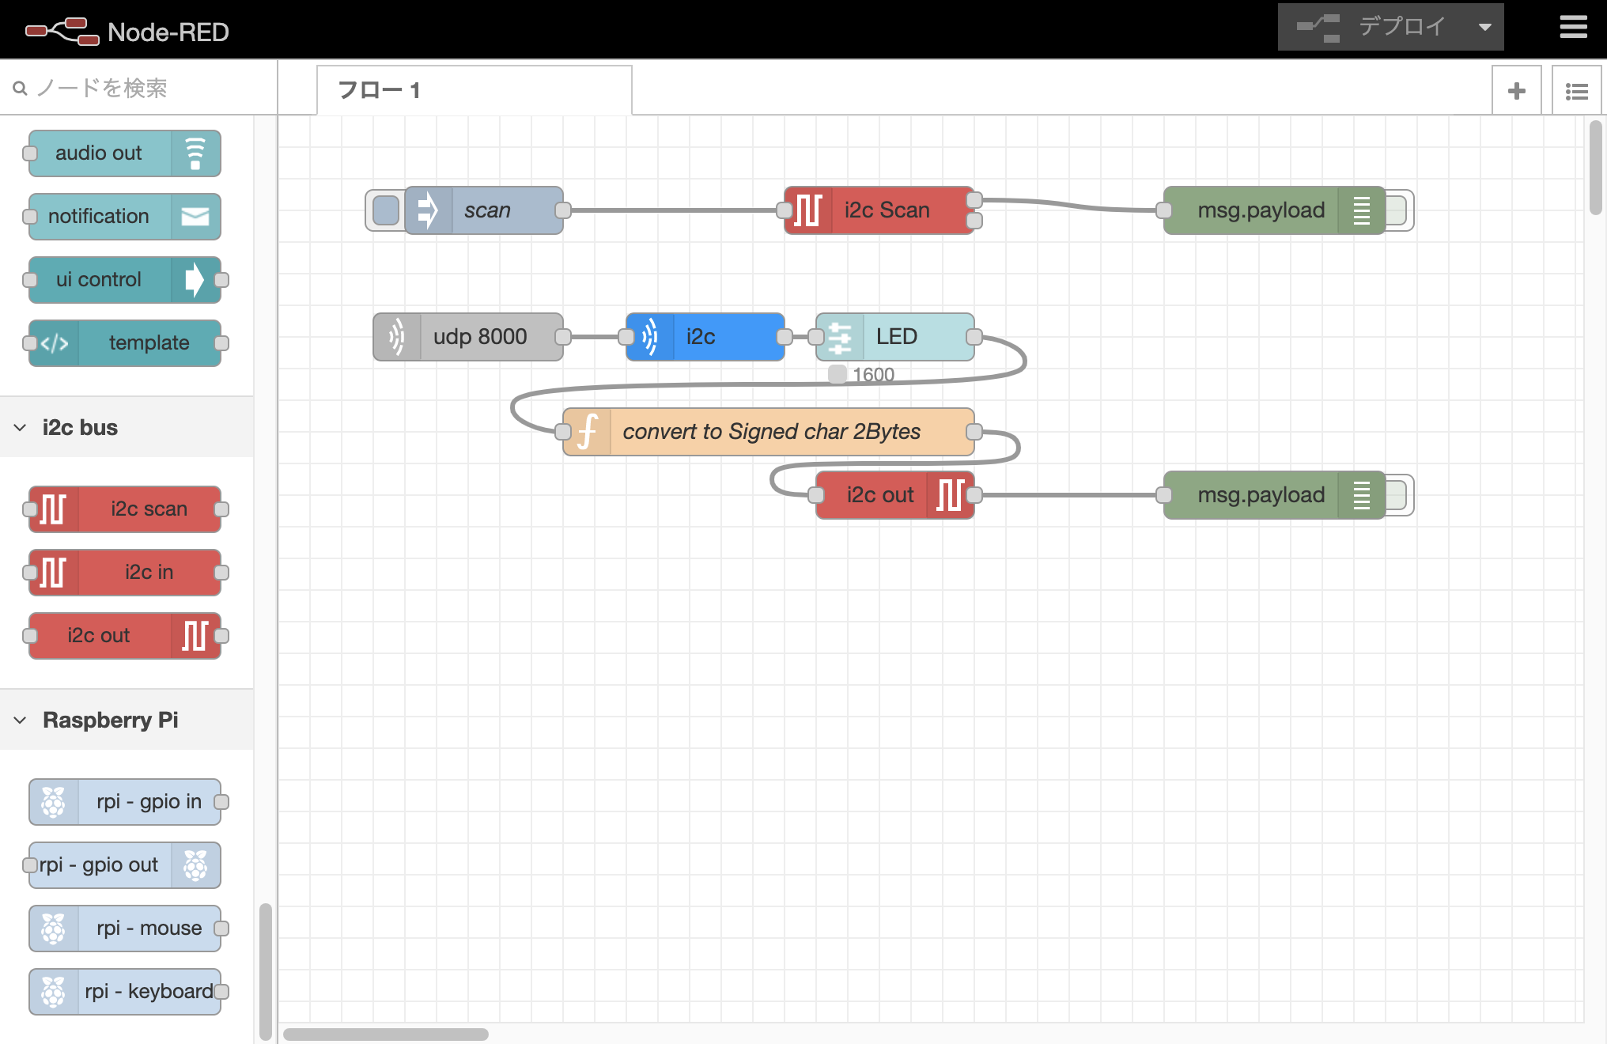This screenshot has width=1607, height=1044.
Task: Collapse the Raspberry Pi section
Action: pyautogui.click(x=20, y=720)
